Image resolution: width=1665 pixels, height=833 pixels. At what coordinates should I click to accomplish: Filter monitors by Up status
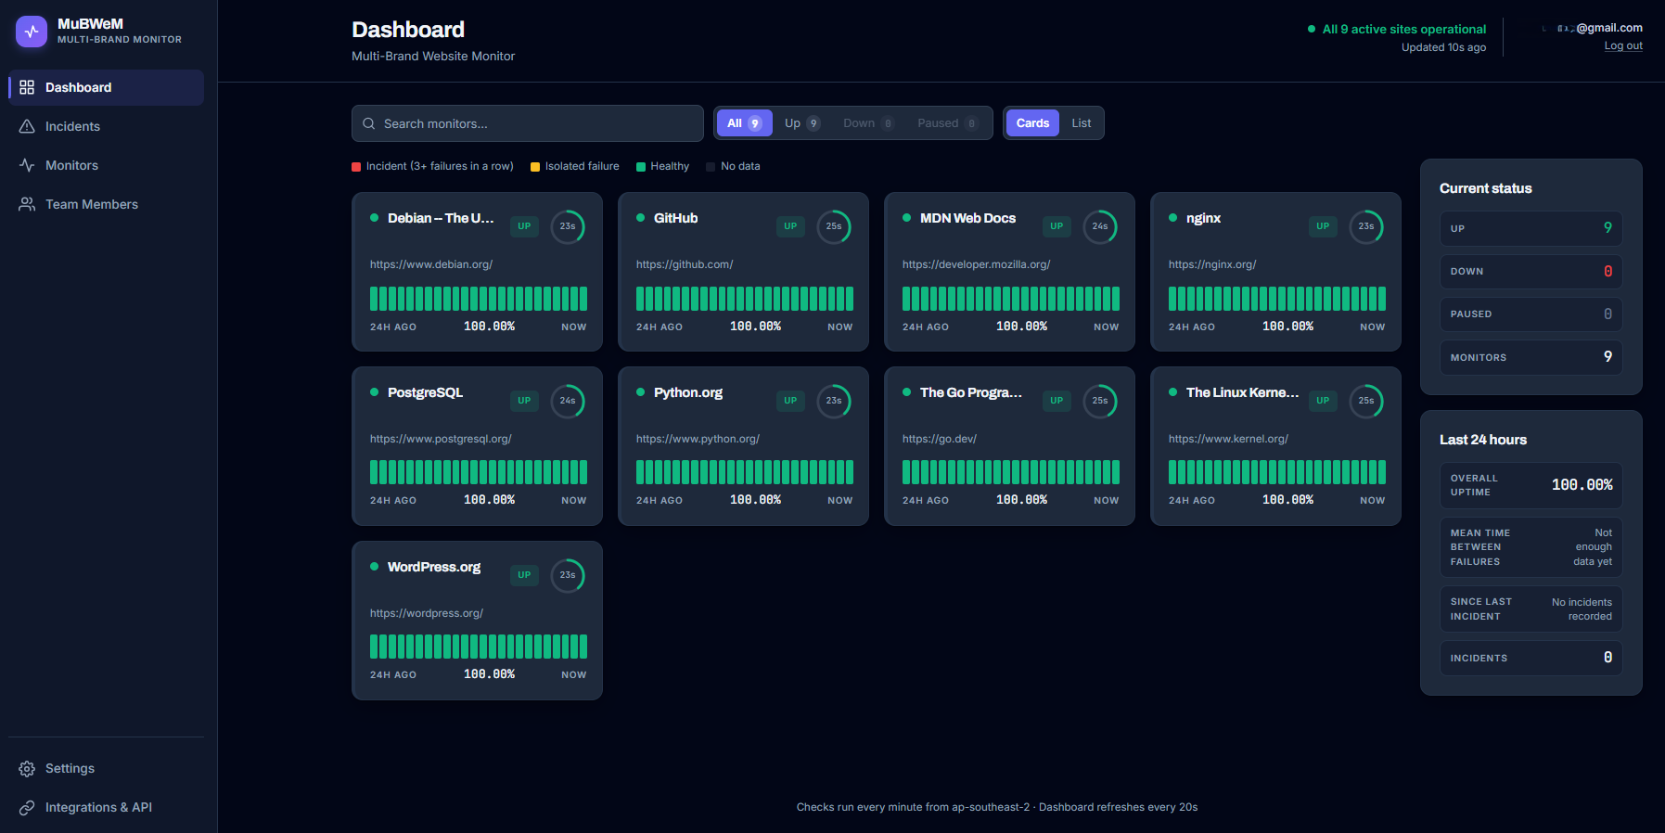coord(802,123)
